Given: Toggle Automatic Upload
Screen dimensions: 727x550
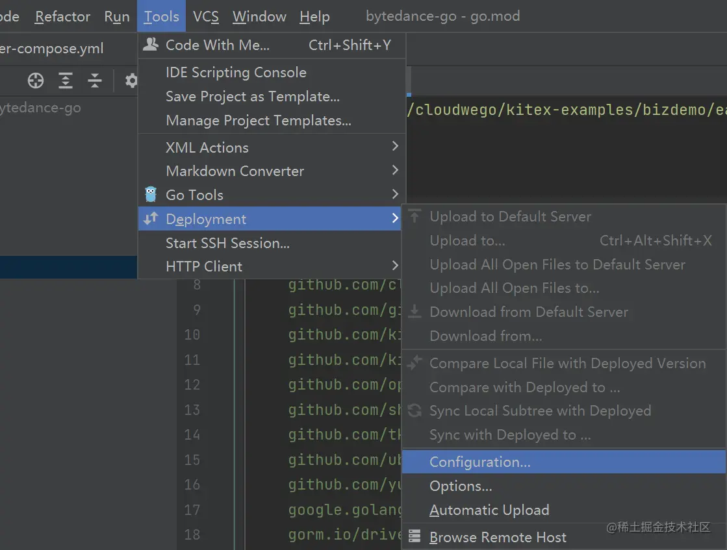Looking at the screenshot, I should coord(564,510).
